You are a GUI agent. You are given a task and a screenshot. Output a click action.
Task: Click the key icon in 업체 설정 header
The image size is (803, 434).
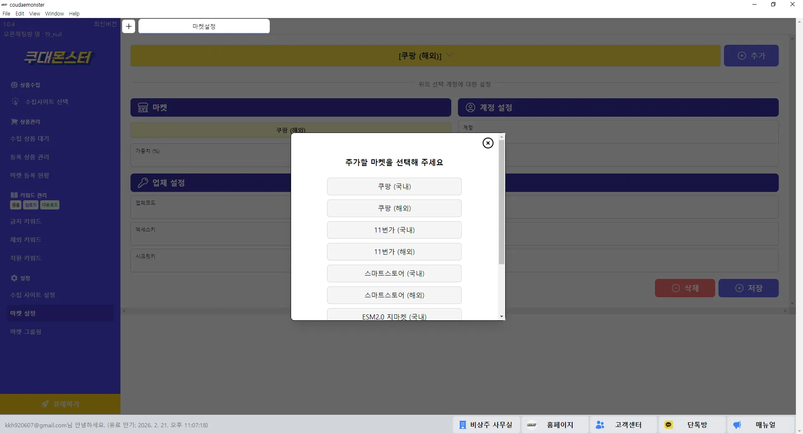(143, 183)
